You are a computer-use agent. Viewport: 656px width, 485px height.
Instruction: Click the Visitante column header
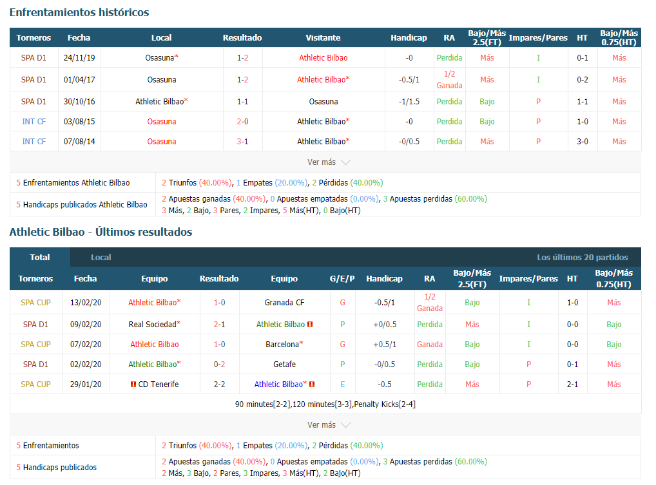tap(323, 37)
